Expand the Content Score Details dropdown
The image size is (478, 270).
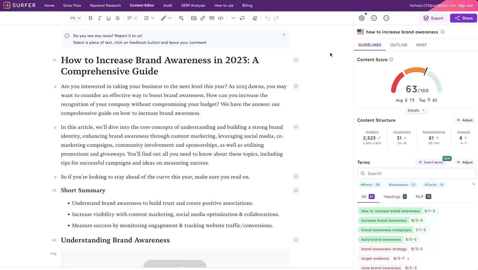coord(416,110)
